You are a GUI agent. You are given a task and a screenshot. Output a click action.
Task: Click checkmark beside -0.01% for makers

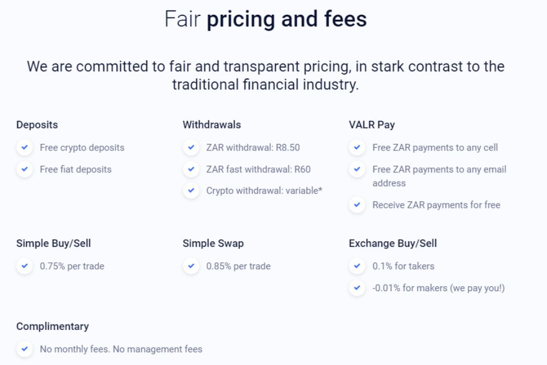click(357, 288)
